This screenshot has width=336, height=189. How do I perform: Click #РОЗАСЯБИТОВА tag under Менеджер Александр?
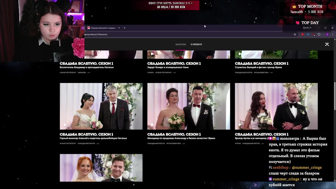click(x=174, y=143)
